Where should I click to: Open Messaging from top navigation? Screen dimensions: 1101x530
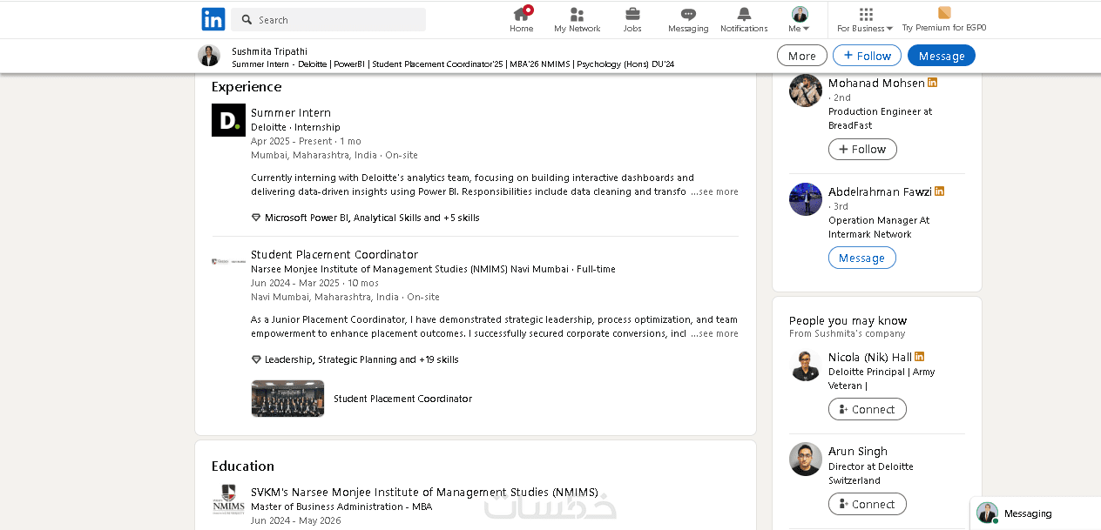coord(688,19)
